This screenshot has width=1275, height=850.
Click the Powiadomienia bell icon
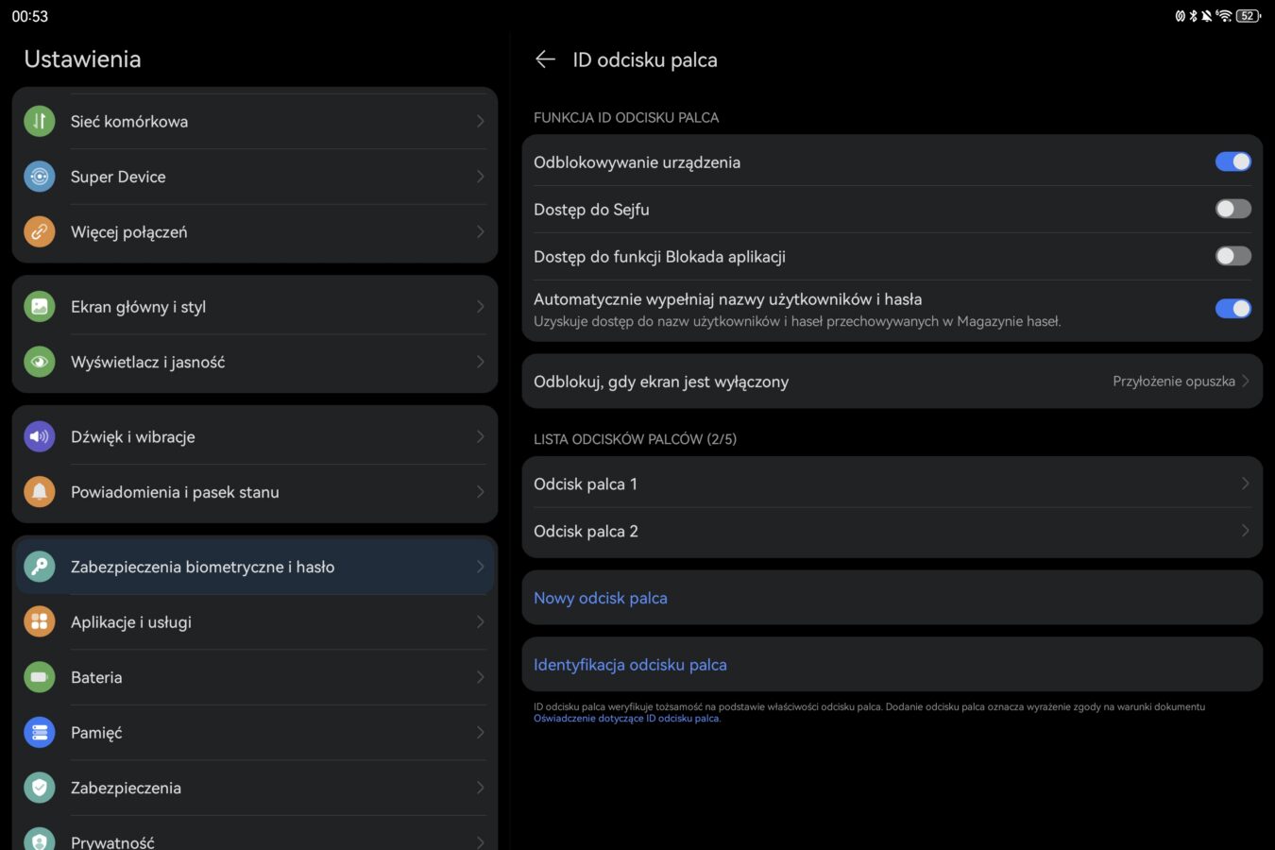[40, 492]
